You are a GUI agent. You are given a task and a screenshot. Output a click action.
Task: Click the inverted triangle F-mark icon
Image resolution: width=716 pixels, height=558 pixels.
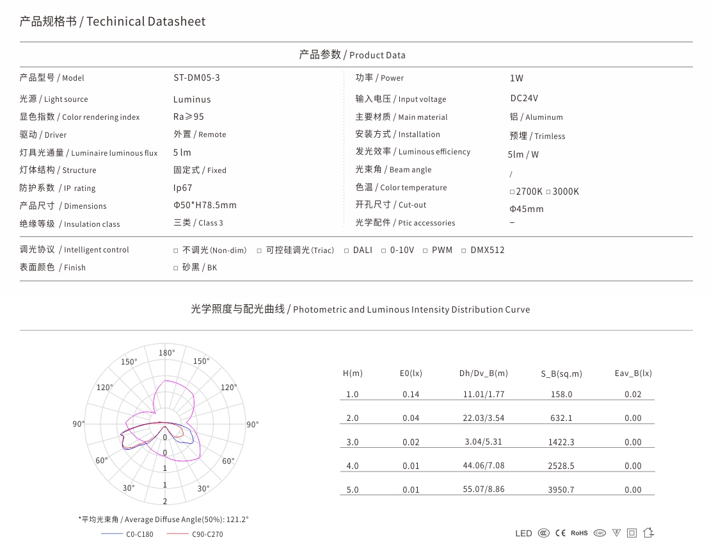(616, 533)
